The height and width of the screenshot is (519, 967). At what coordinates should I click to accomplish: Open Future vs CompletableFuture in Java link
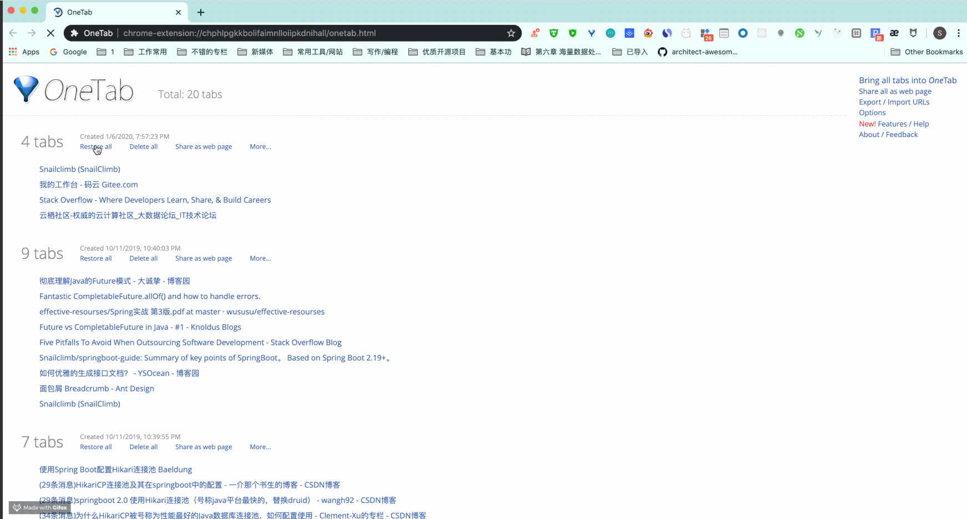coord(140,327)
